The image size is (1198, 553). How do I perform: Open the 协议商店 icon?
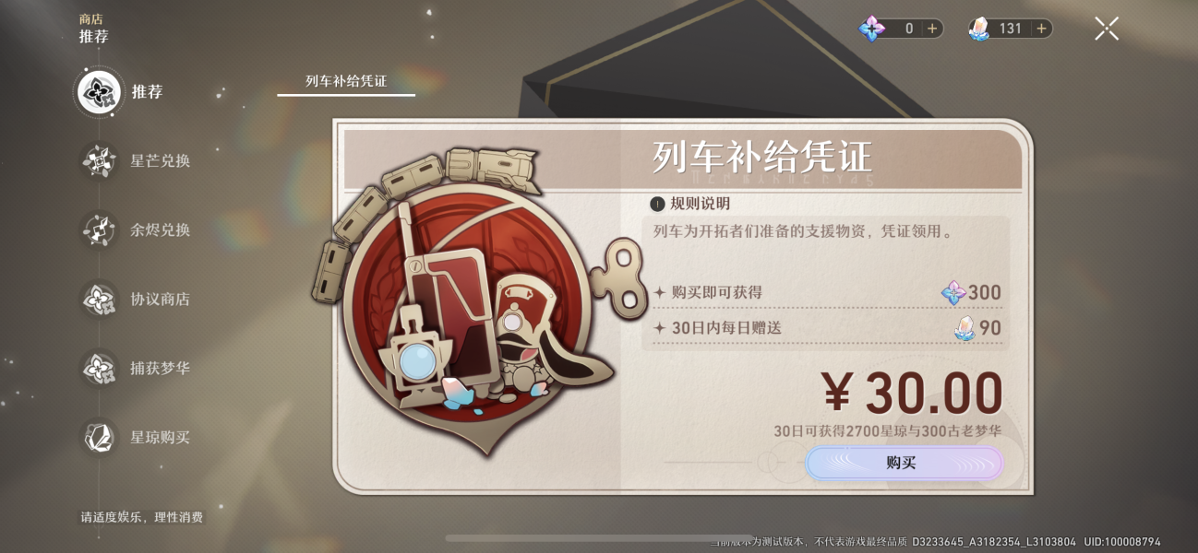[x=99, y=299]
